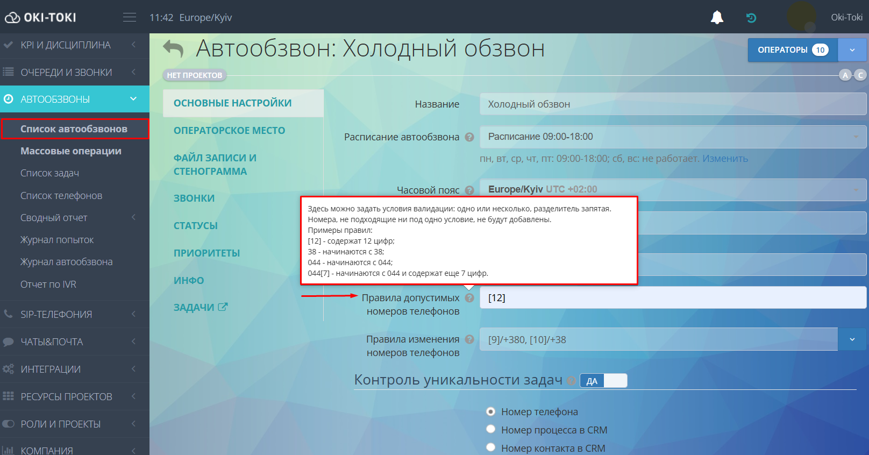
Task: Click the round A badge
Action: click(845, 75)
